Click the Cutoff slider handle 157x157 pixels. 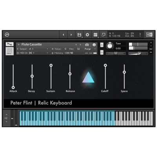(x=105, y=65)
